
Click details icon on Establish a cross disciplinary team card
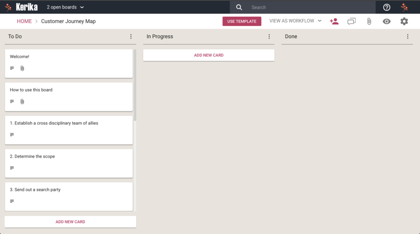pos(12,135)
